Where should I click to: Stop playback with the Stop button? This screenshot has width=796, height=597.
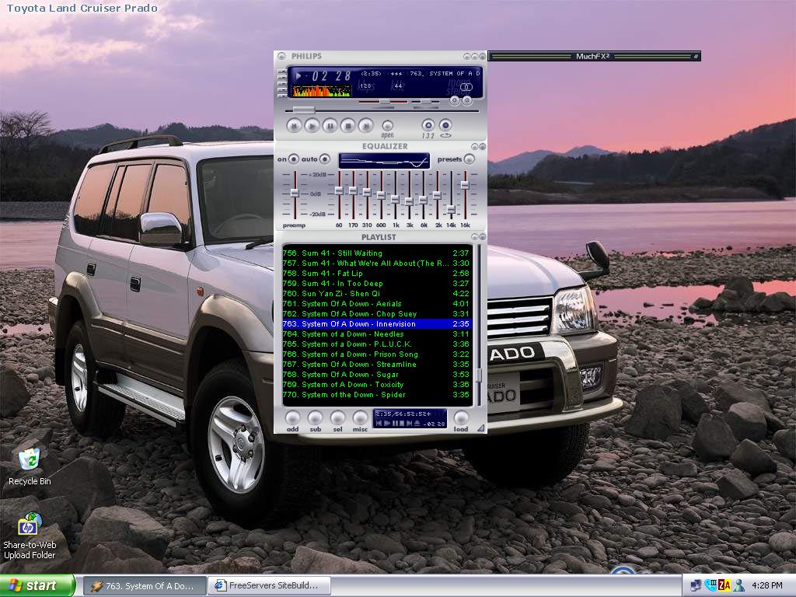point(347,125)
